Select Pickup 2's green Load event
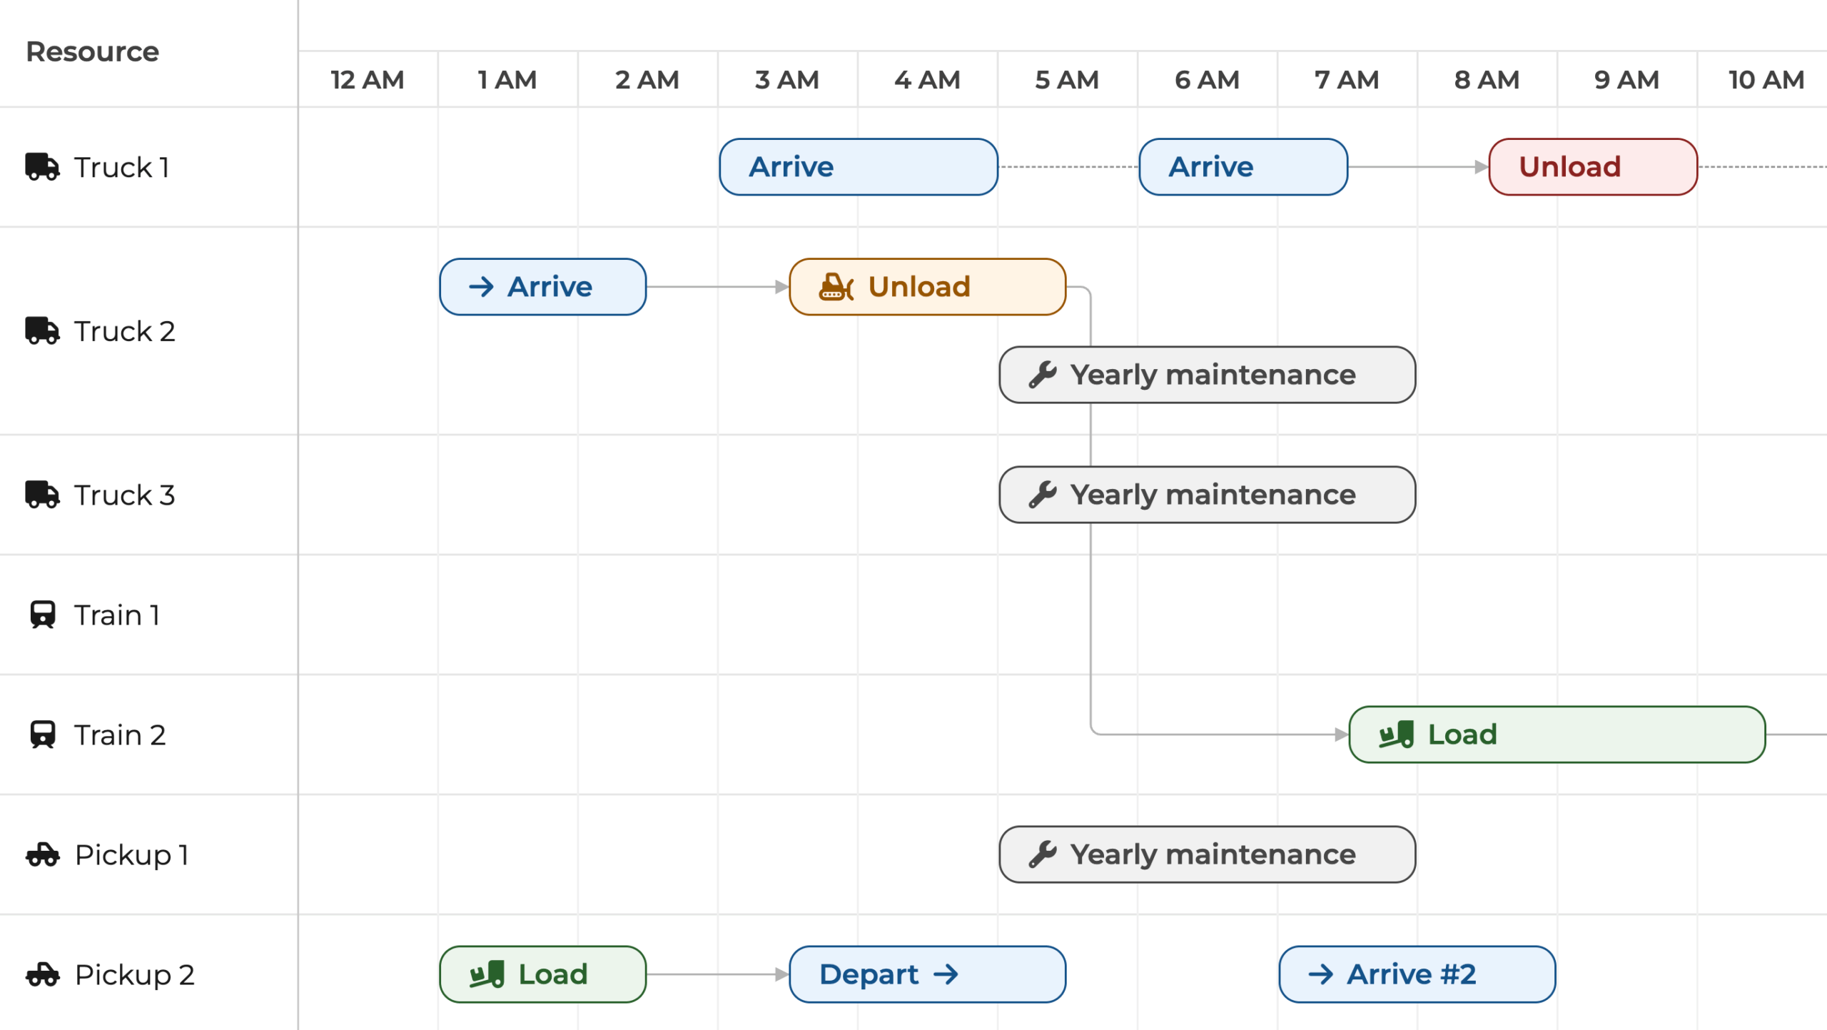 point(542,974)
